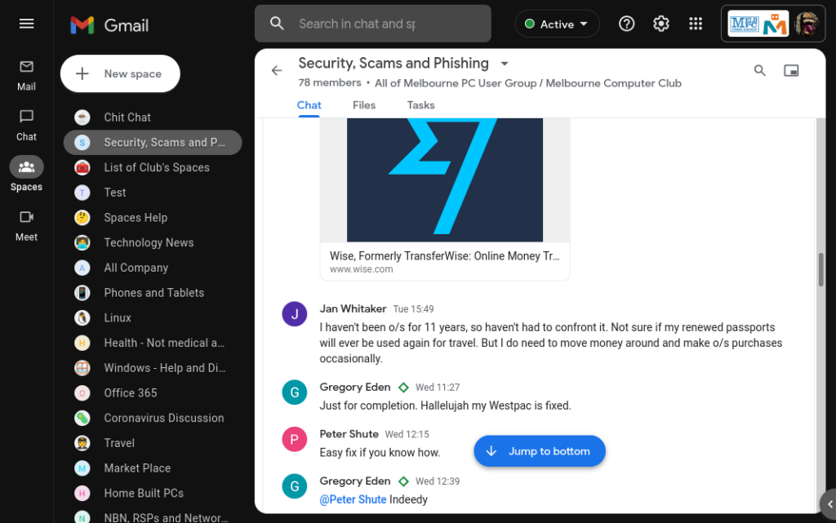Open the NBN, RSPs and Network space
836x523 pixels.
click(x=153, y=517)
